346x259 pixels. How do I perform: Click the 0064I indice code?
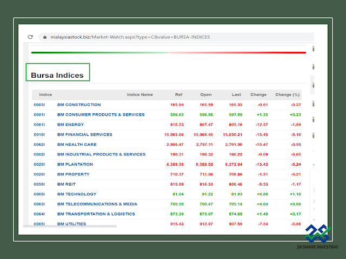(39, 214)
